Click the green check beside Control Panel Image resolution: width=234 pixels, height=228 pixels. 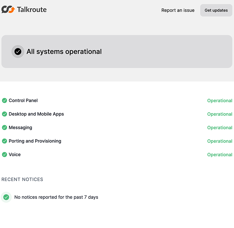(x=4, y=101)
